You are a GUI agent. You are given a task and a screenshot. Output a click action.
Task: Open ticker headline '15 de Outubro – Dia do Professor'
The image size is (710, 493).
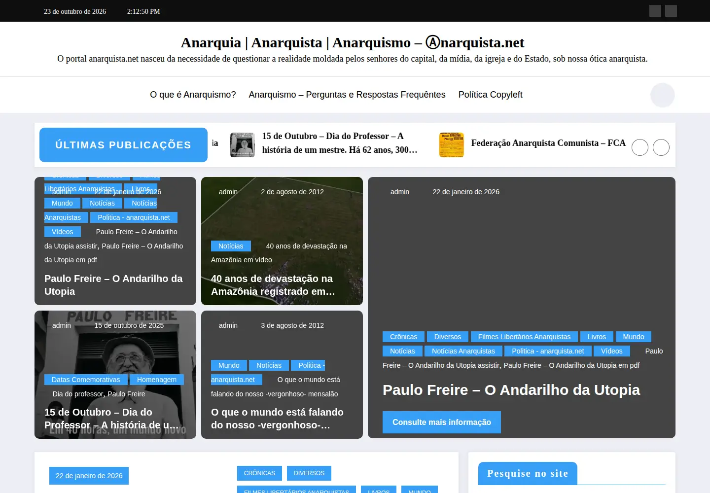(x=340, y=143)
